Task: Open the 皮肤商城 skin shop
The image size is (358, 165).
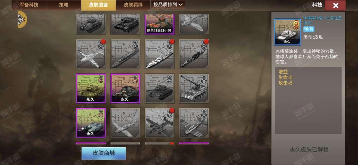Action: (104, 153)
